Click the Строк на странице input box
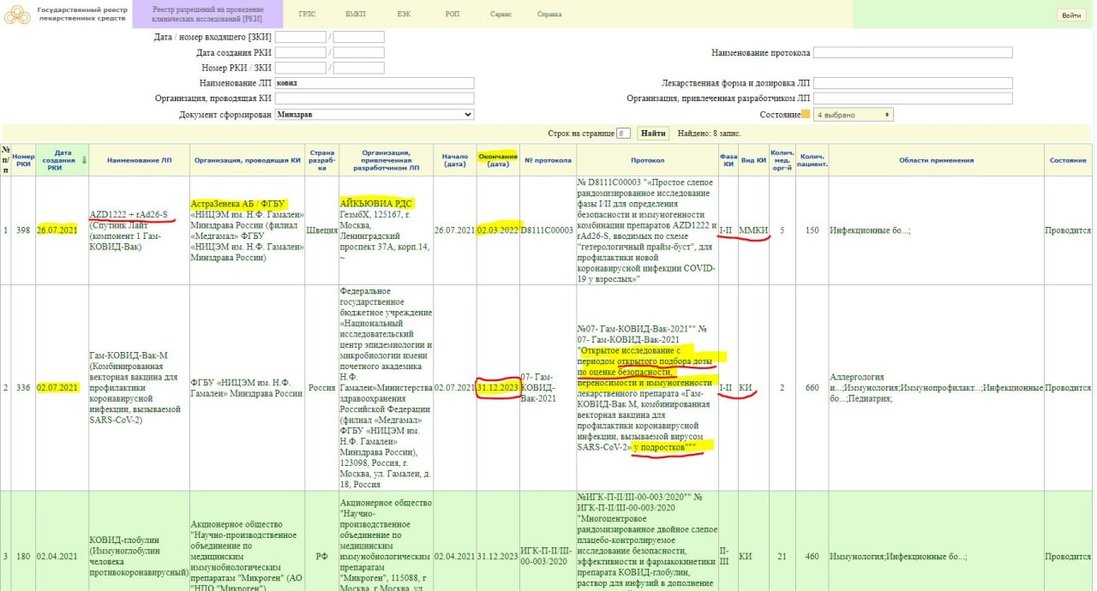Image resolution: width=1097 pixels, height=591 pixels. [624, 134]
